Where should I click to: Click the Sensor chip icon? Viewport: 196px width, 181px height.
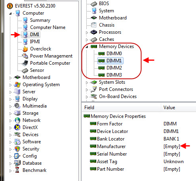[x=25, y=71]
